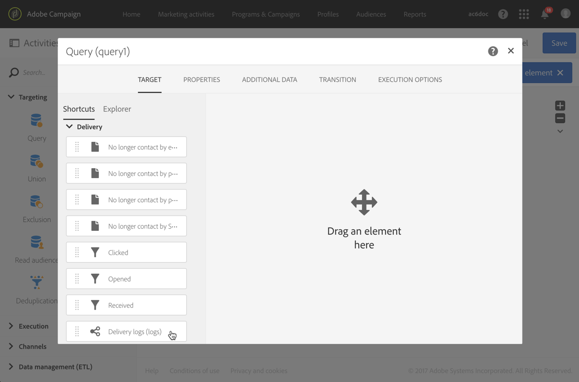Open the Marketing activities menu

click(x=186, y=14)
